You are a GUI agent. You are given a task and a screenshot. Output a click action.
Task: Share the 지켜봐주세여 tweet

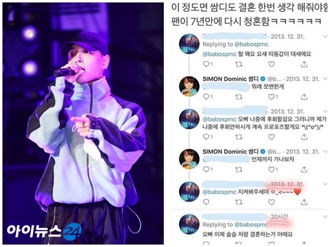tap(304, 202)
